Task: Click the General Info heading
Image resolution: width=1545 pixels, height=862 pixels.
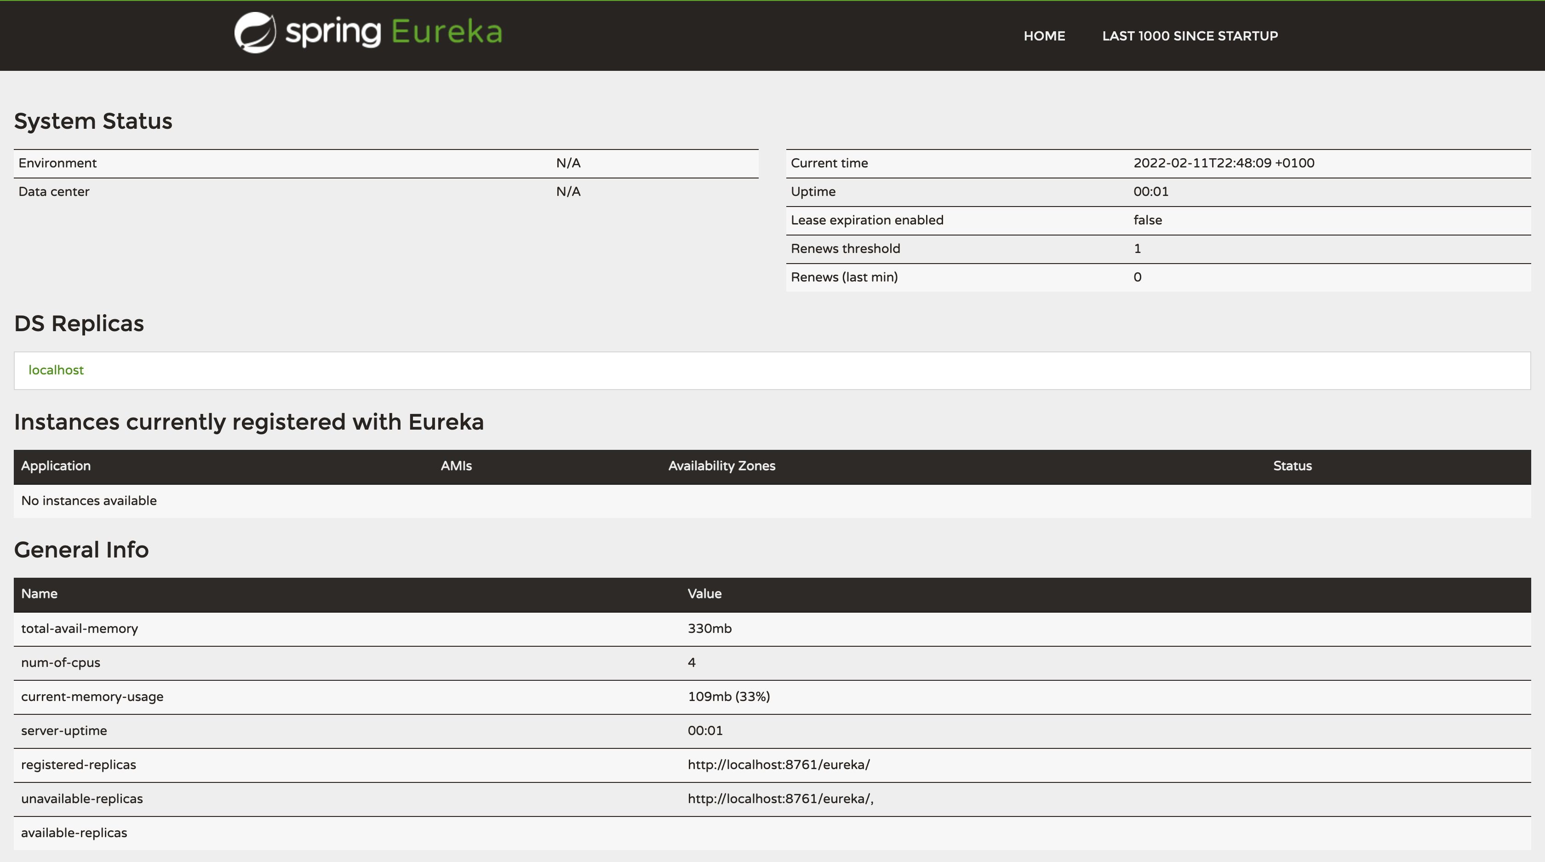Action: coord(81,550)
